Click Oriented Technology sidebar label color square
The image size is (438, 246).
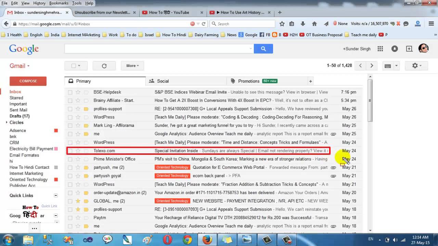click(x=56, y=180)
